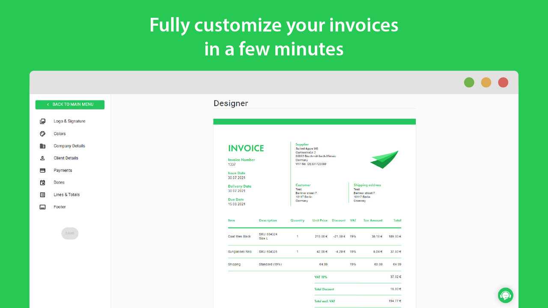Screen dimensions: 548x308
Task: Open the chat support widget
Action: [506, 295]
